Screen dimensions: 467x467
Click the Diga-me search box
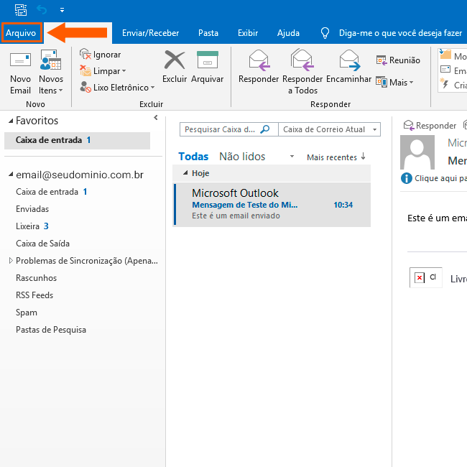click(400, 33)
